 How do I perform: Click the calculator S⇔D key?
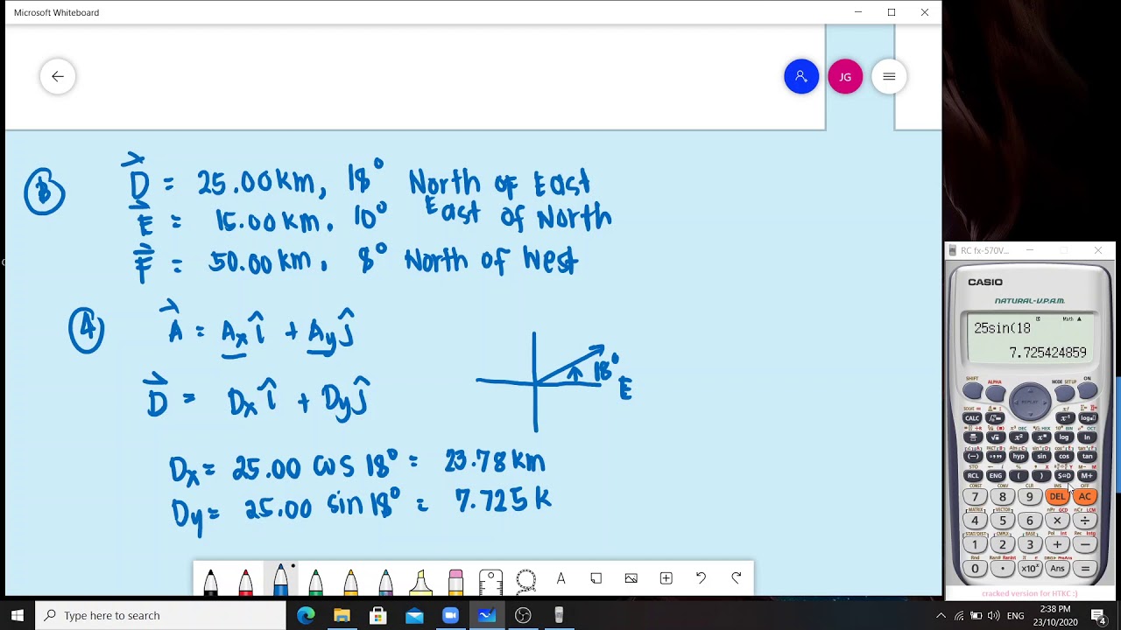(x=1064, y=475)
